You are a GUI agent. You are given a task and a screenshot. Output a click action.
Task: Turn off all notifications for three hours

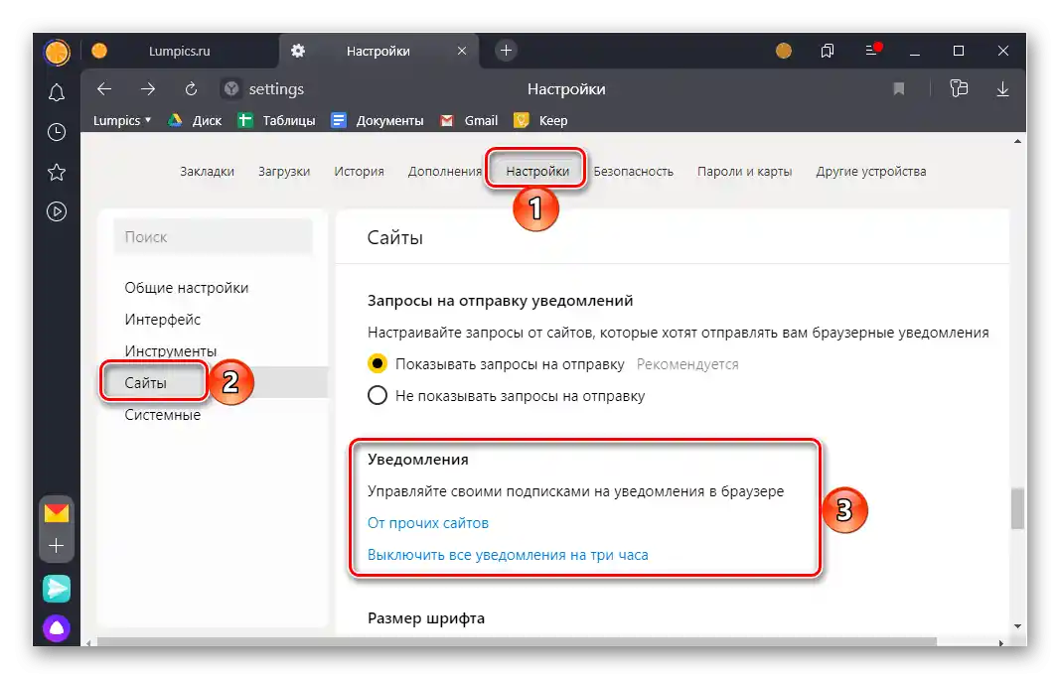[x=510, y=555]
